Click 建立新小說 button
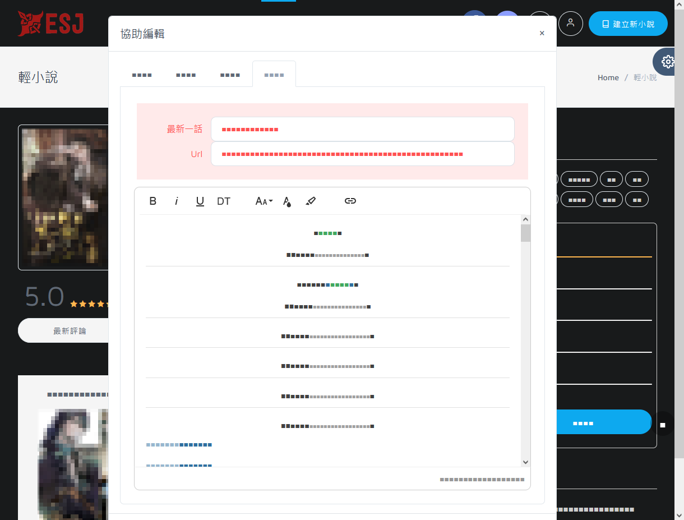684x520 pixels. pos(628,24)
